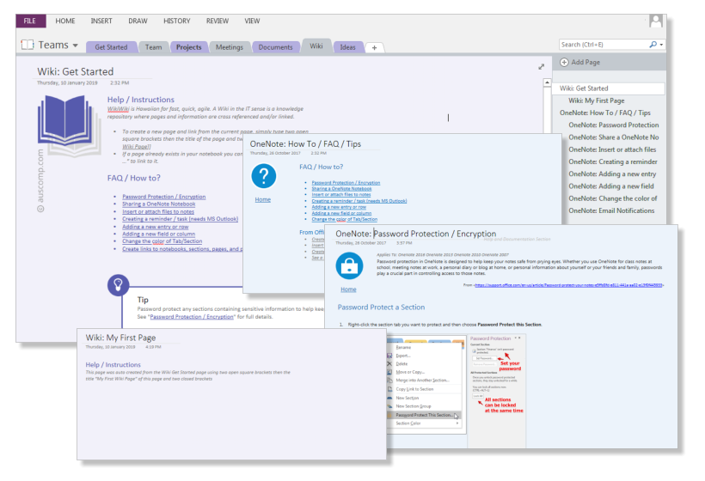Open OneNote: Insert or attach files entry
The image size is (705, 481).
pyautogui.click(x=612, y=149)
